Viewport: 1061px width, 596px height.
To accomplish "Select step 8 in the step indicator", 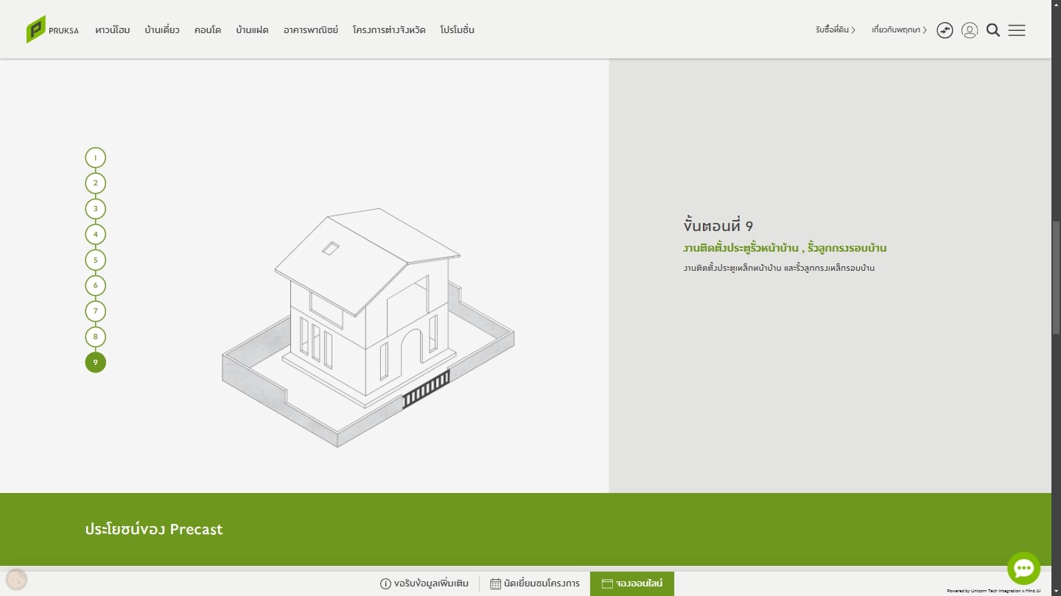I will pos(95,337).
